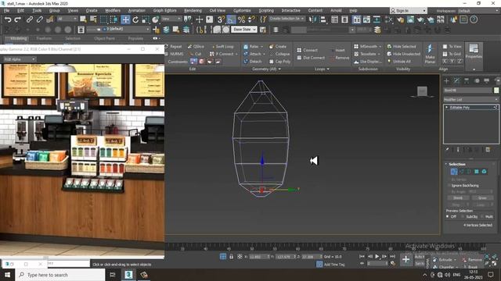Select the Multi preview selection radio
The width and height of the screenshot is (501, 281).
click(482, 217)
